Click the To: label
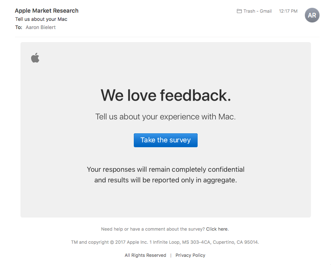This screenshot has height=265, width=331. pos(18,27)
